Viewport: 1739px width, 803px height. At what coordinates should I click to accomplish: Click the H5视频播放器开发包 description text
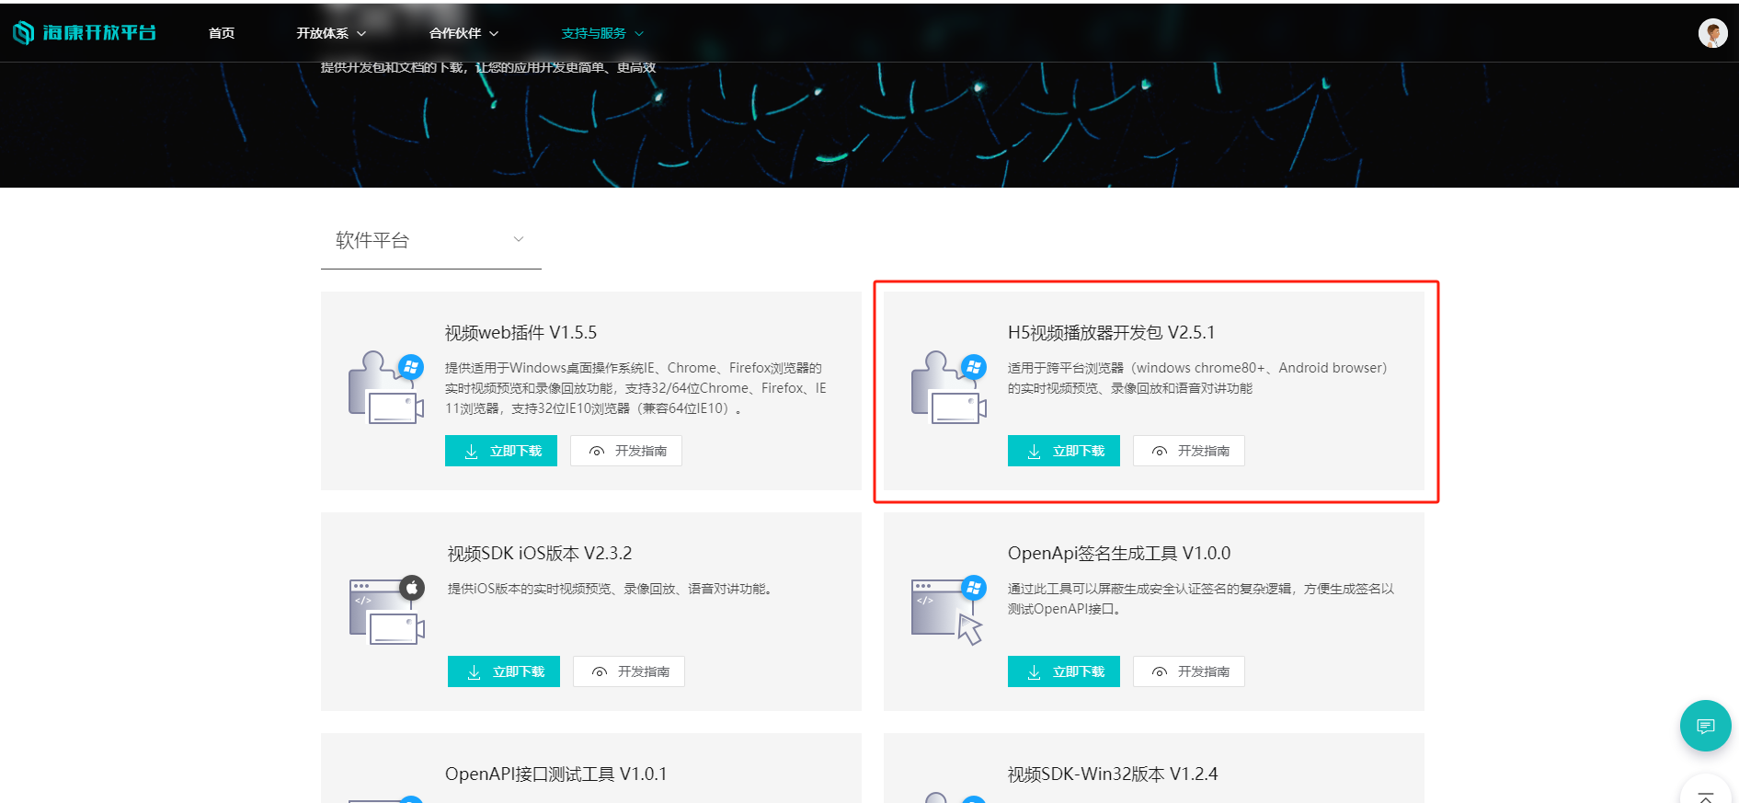pyautogui.click(x=1197, y=378)
